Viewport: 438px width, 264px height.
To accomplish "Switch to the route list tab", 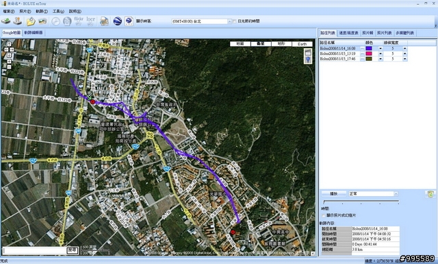I will [328, 33].
